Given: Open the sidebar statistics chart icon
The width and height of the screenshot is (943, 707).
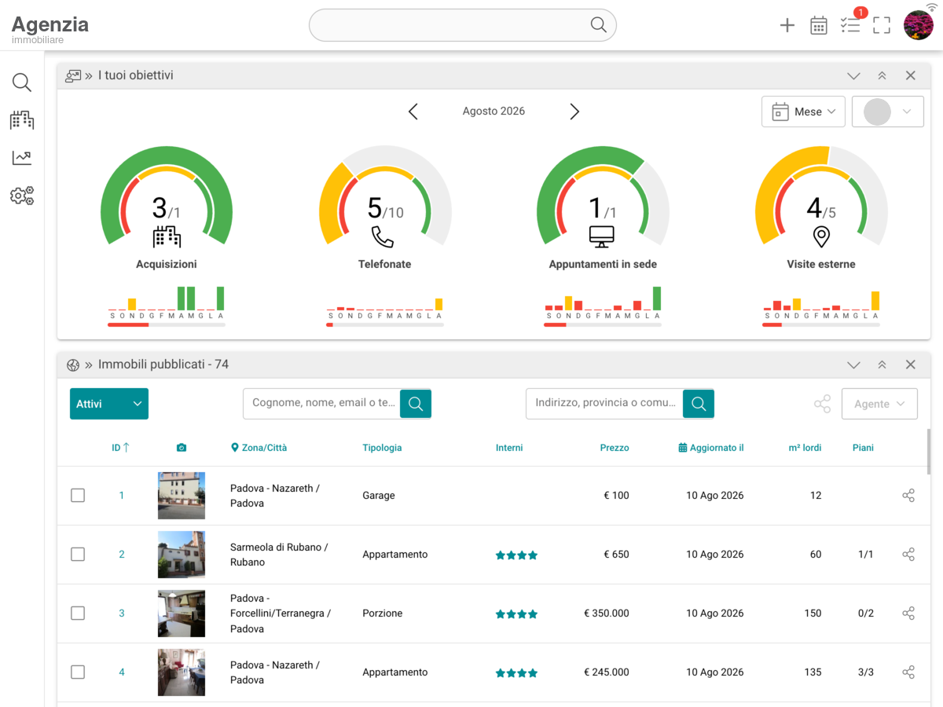Looking at the screenshot, I should tap(22, 158).
